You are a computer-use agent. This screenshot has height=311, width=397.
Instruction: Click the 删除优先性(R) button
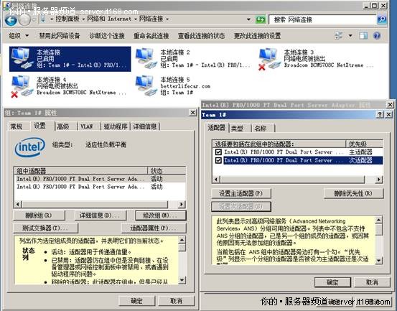coord(353,193)
